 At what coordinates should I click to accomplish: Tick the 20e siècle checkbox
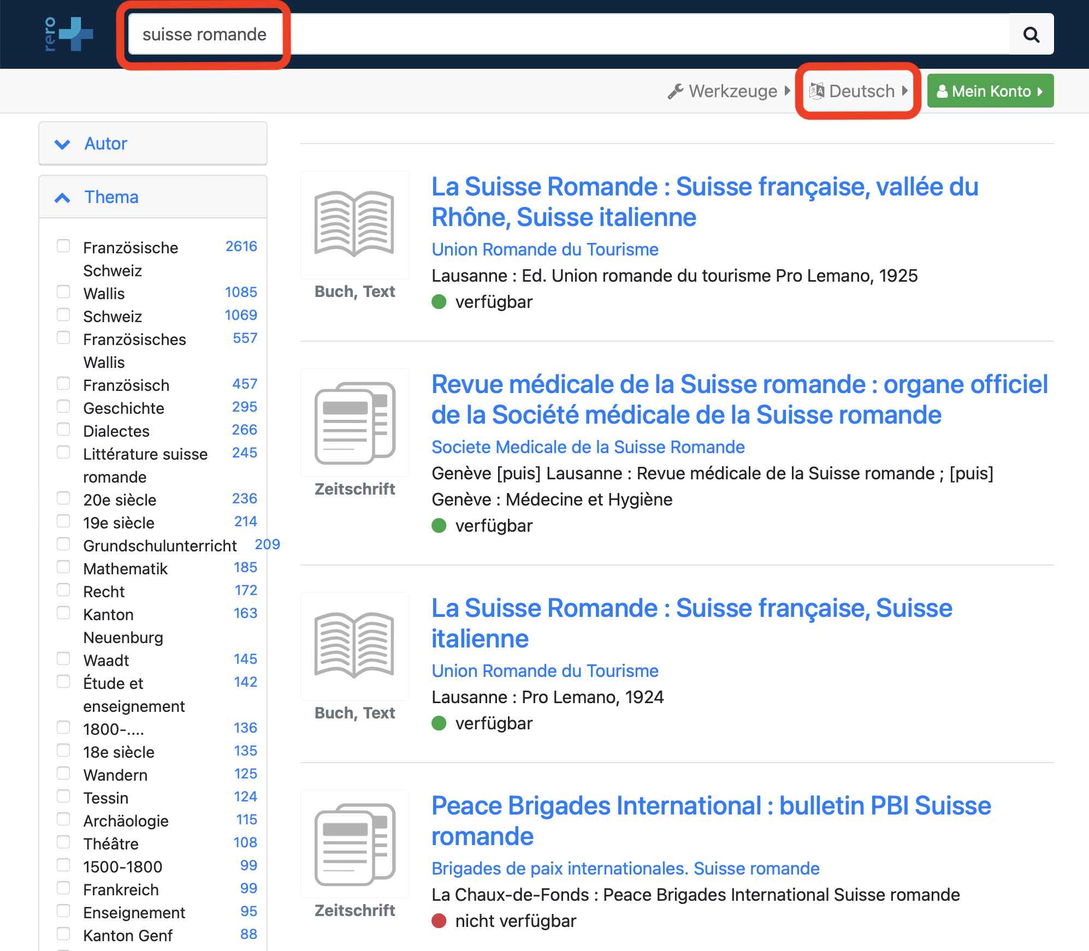pos(63,498)
